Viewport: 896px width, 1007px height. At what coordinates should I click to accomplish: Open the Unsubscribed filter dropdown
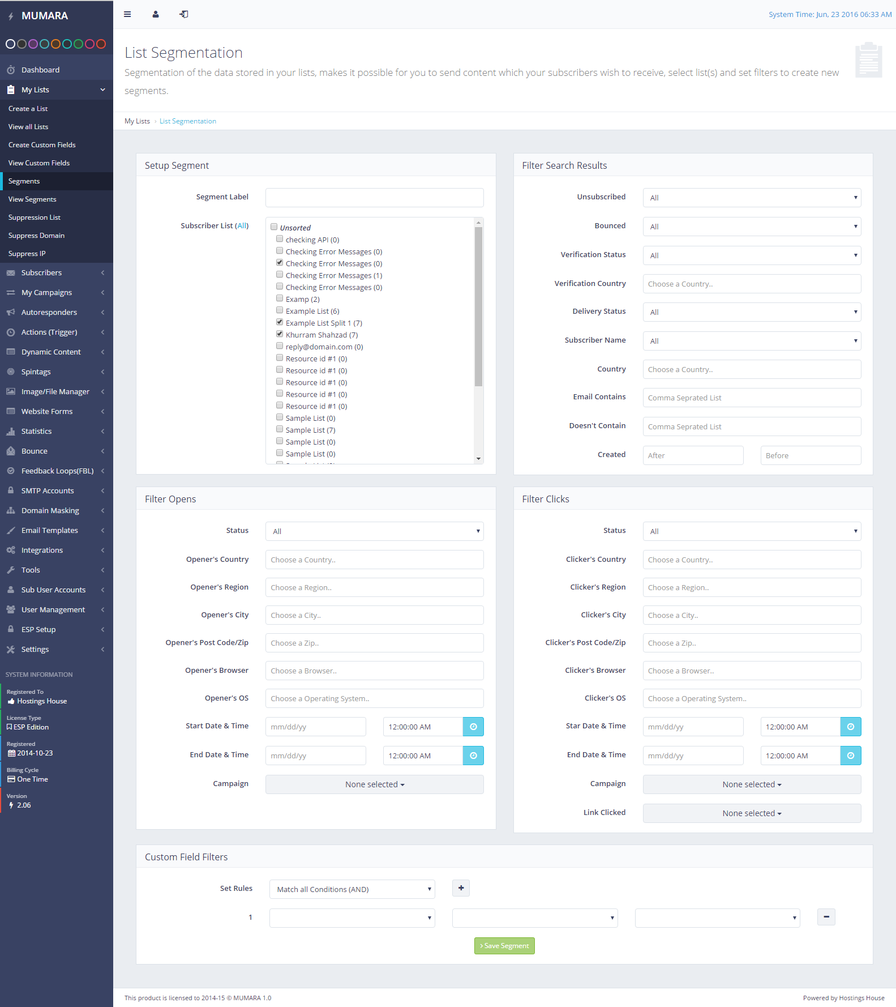tap(752, 198)
